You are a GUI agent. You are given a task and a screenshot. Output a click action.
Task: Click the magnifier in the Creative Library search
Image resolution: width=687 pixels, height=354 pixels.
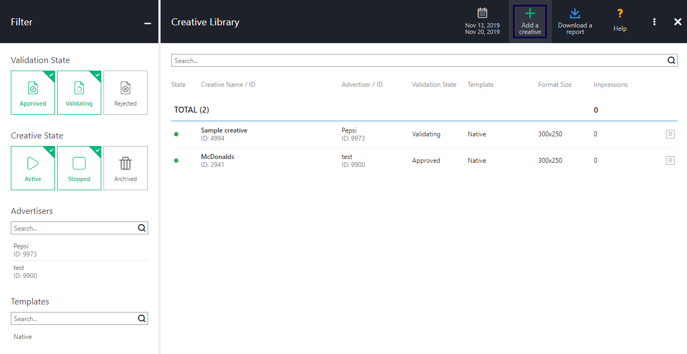pyautogui.click(x=671, y=60)
